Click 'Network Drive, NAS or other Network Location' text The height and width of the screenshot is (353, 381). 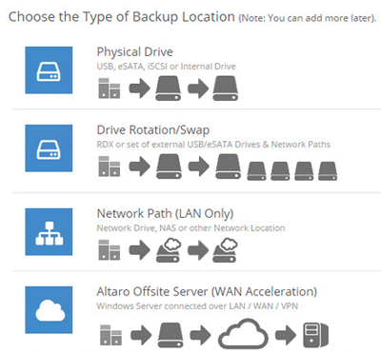190,228
